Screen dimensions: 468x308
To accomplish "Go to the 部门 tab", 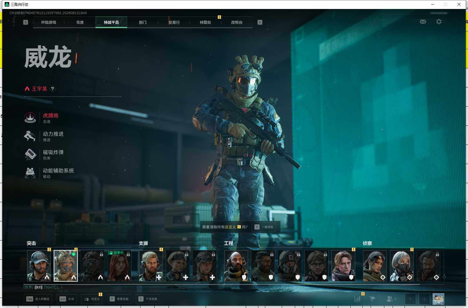I will [142, 22].
